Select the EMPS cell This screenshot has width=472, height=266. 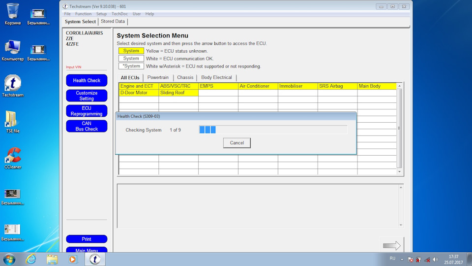[218, 86]
